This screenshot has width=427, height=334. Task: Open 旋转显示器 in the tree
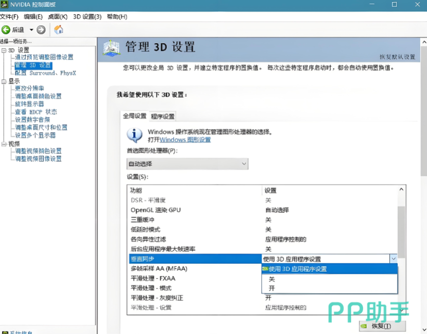tap(30, 104)
